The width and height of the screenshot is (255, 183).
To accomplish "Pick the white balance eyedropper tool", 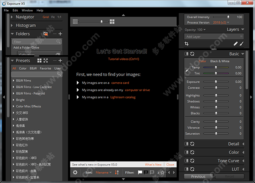I will click(187, 70).
